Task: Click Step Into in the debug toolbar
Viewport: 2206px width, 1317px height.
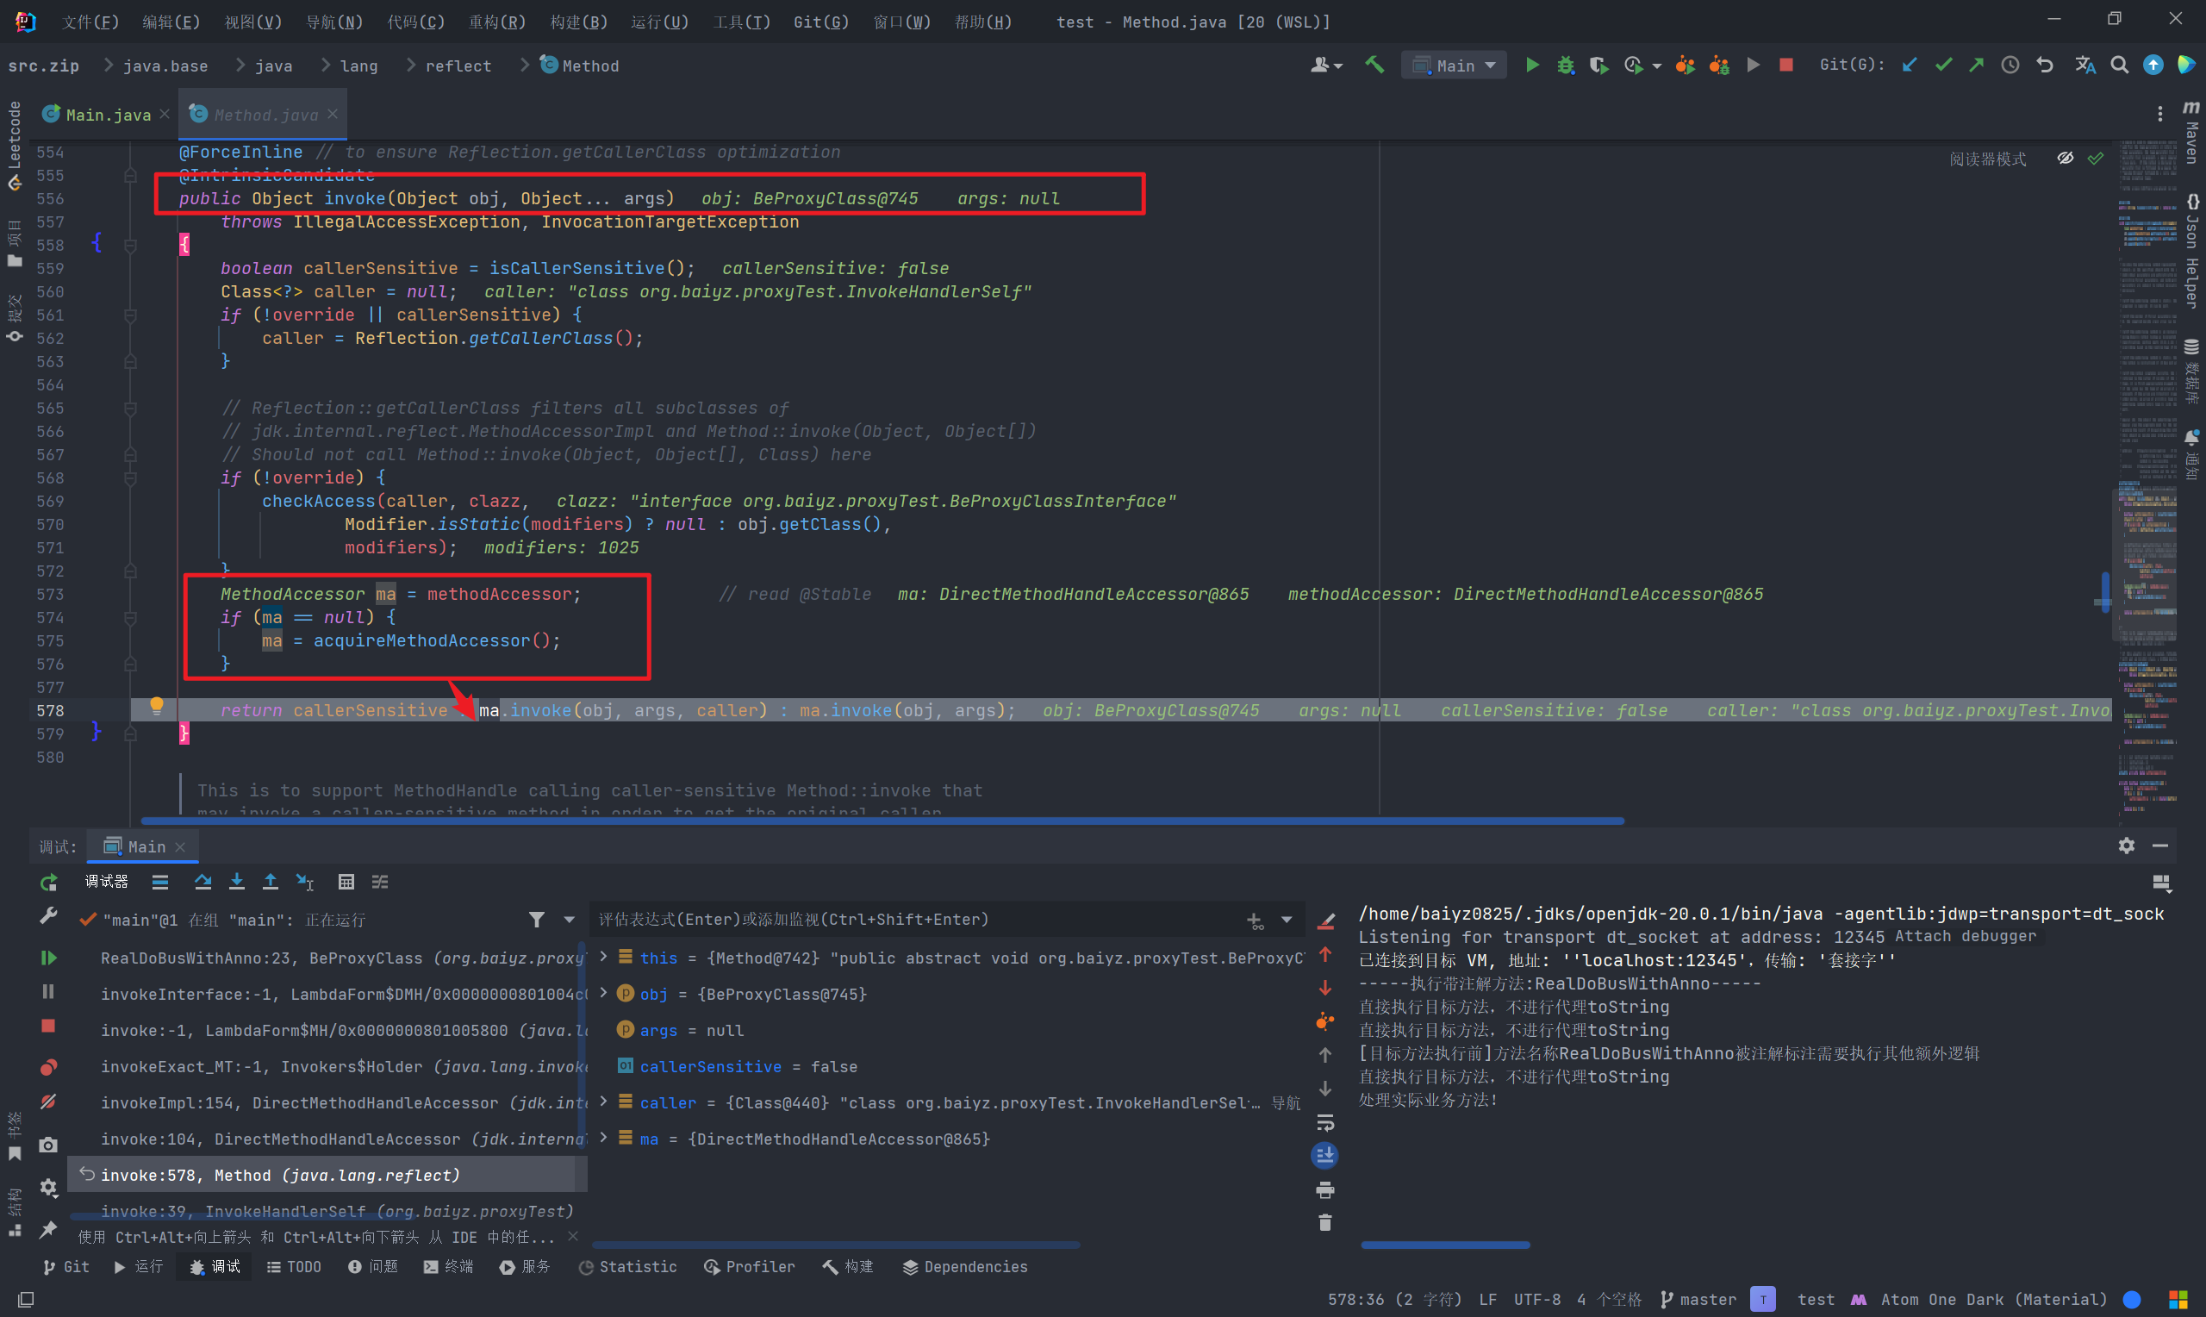Action: click(237, 882)
